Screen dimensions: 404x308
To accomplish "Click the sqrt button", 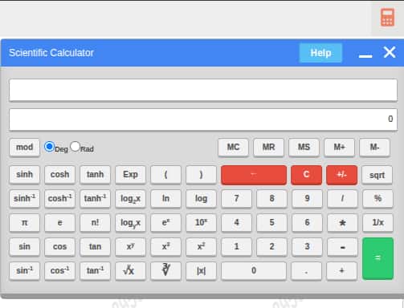I will (x=377, y=175).
